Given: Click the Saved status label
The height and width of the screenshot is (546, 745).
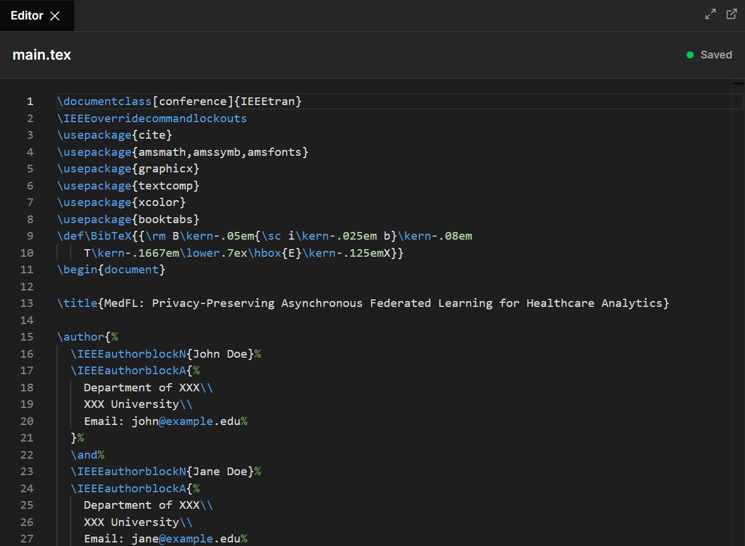Looking at the screenshot, I should click(716, 55).
